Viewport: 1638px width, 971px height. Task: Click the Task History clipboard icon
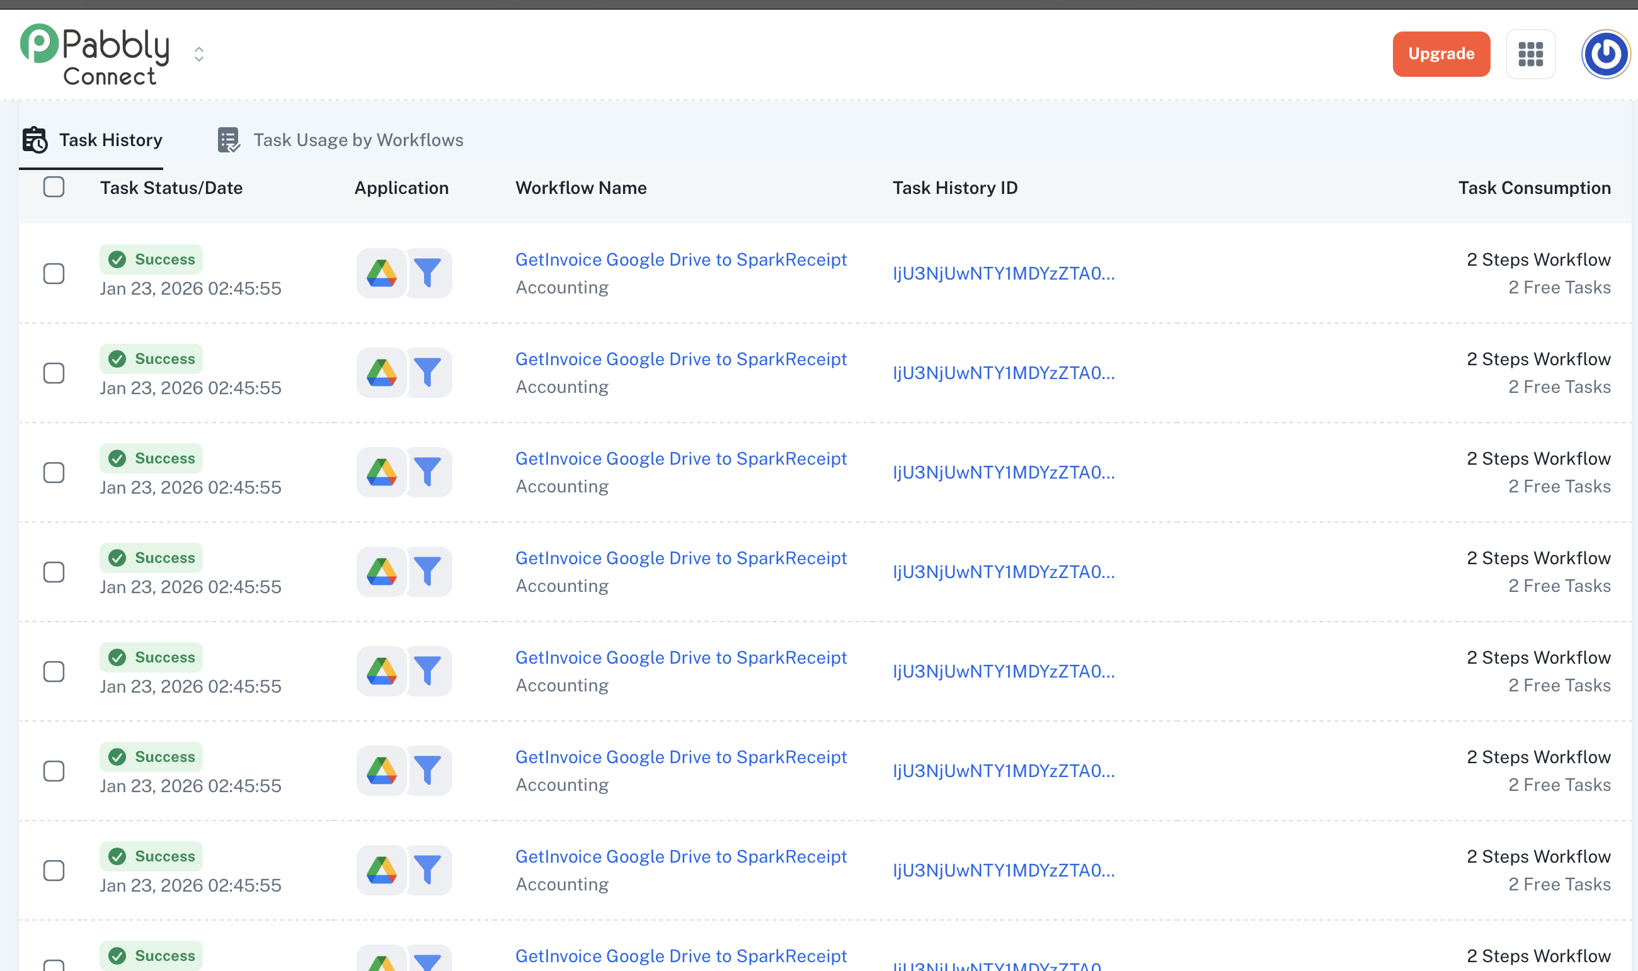click(x=35, y=140)
